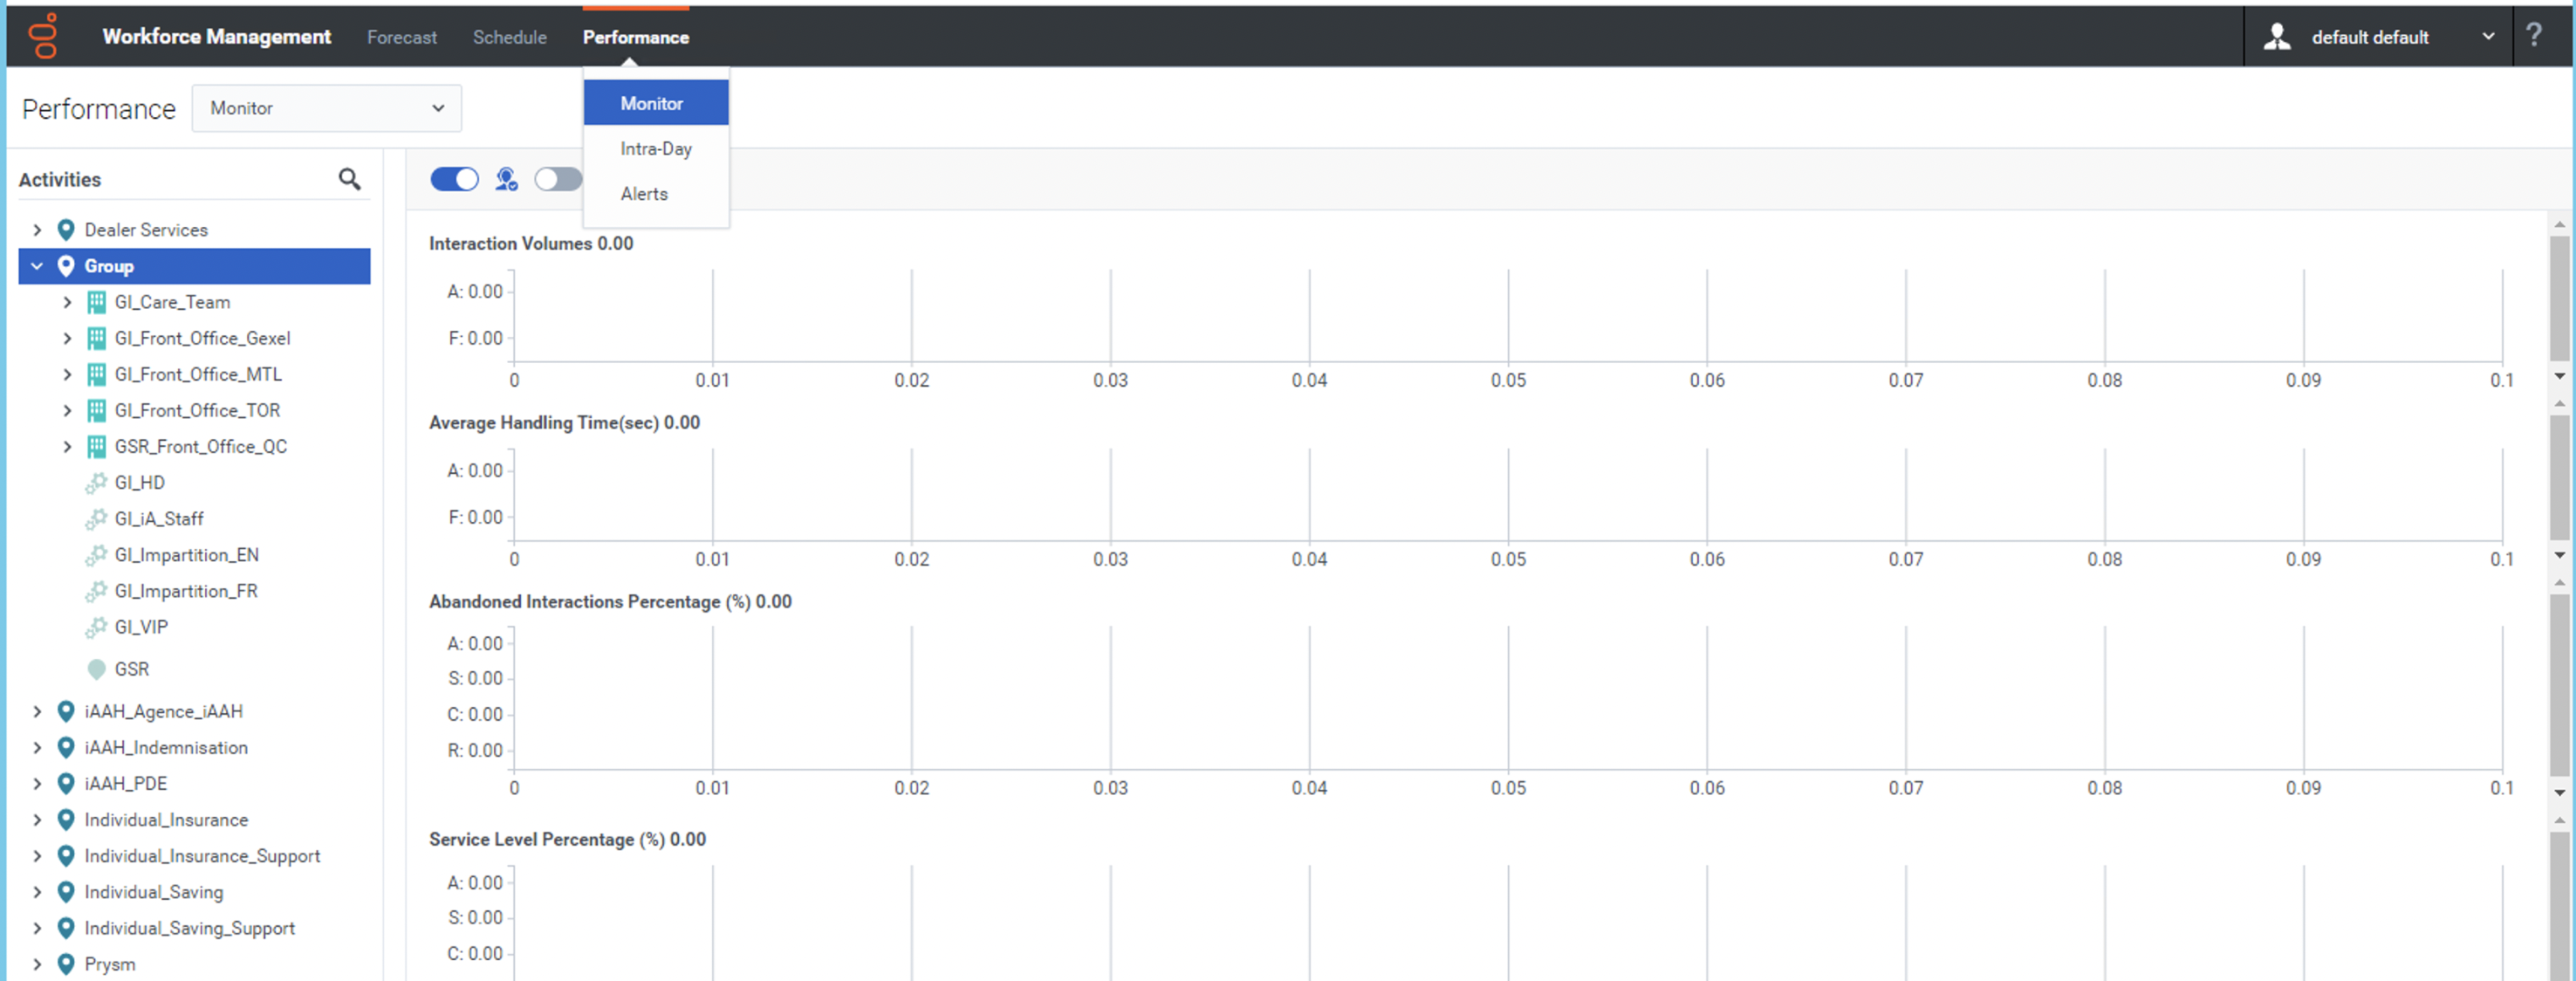Click the Performance menu tab
This screenshot has width=2576, height=981.
[x=635, y=37]
